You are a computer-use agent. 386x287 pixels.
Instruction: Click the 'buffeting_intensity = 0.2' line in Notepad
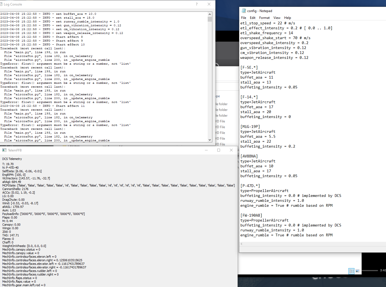pos(268,147)
